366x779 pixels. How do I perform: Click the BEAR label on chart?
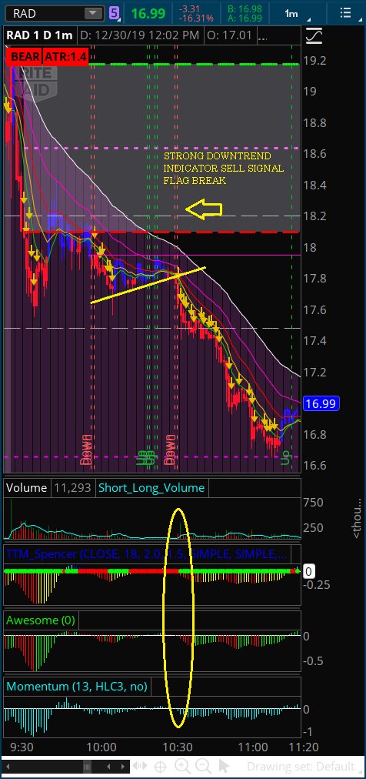(x=25, y=57)
